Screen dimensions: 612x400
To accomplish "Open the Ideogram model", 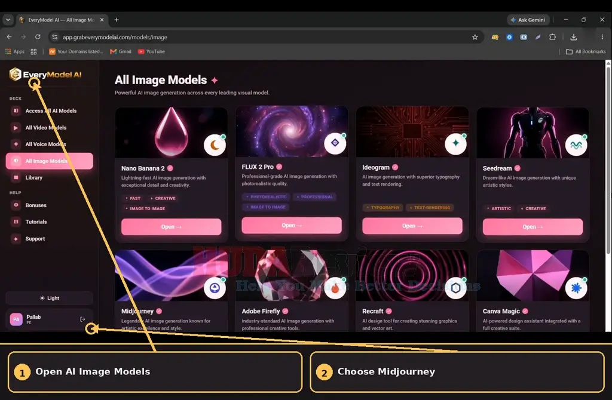I will 412,226.
